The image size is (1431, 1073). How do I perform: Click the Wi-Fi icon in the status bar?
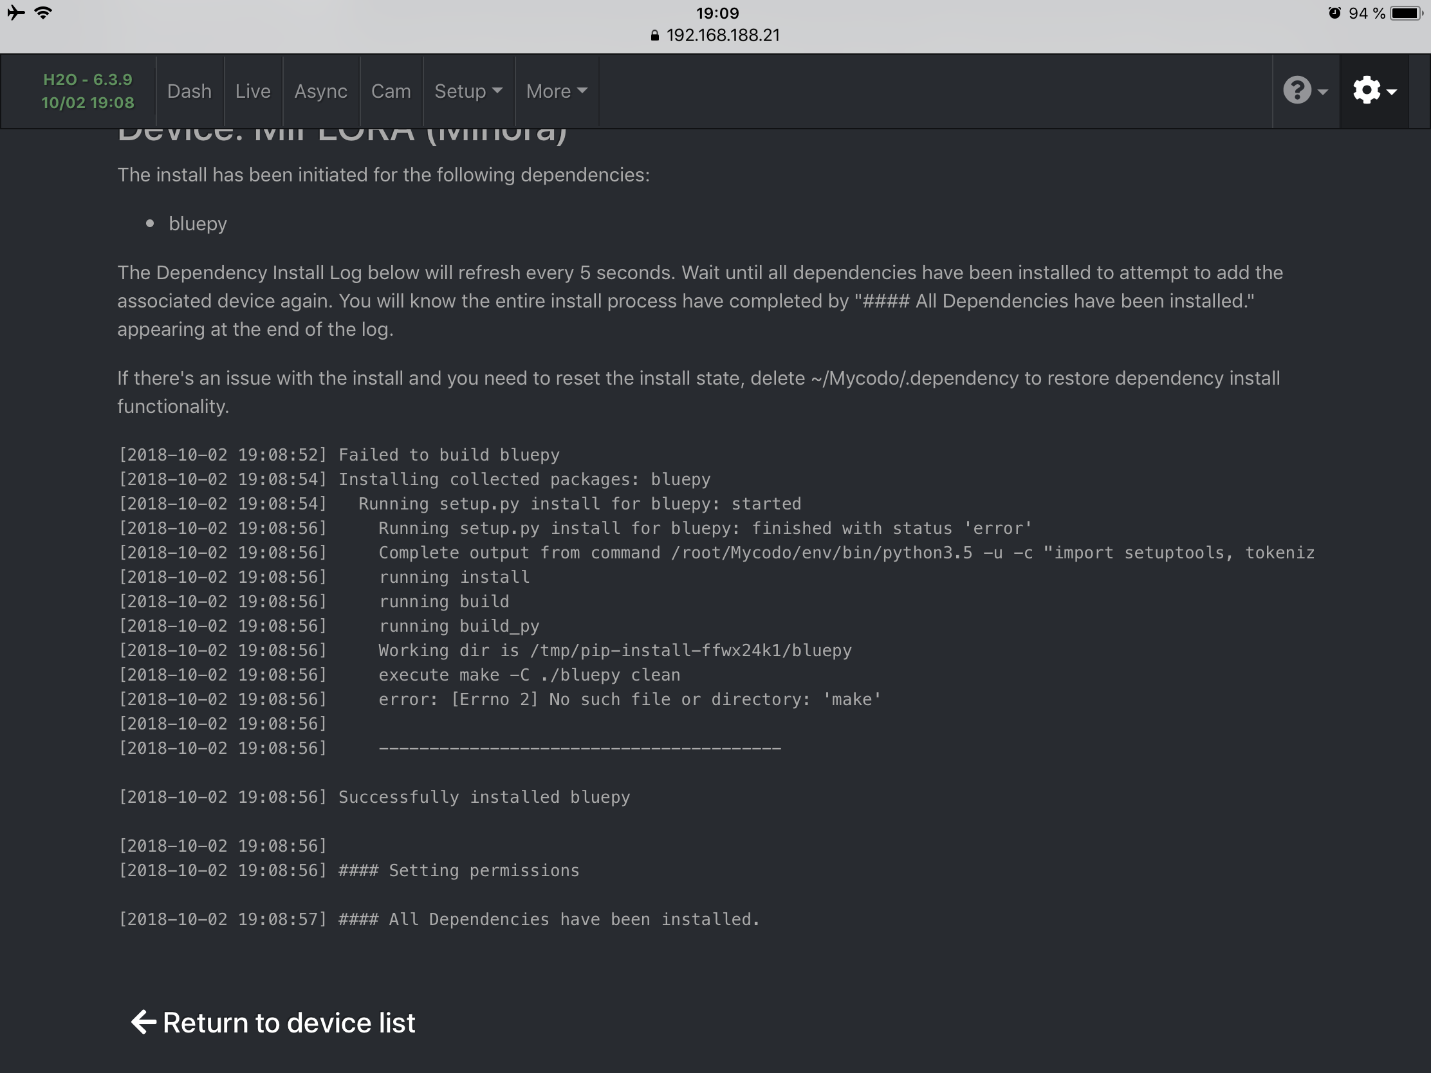43,12
